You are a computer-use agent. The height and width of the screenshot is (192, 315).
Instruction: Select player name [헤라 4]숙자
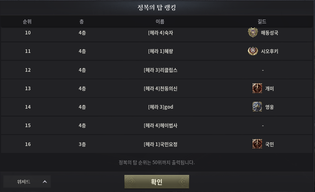coord(160,33)
